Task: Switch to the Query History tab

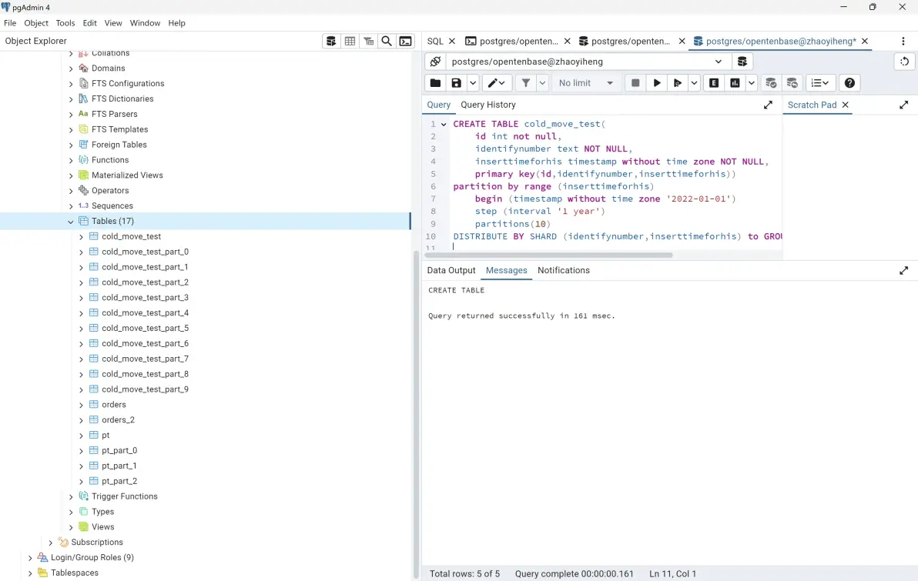Action: click(x=487, y=105)
